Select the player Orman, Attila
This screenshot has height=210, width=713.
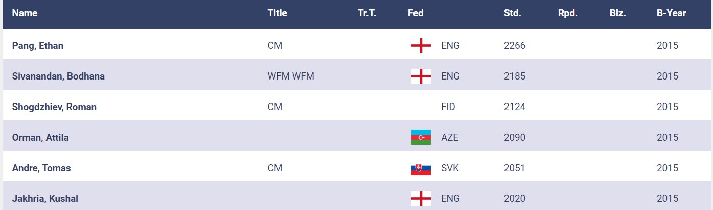(x=40, y=138)
